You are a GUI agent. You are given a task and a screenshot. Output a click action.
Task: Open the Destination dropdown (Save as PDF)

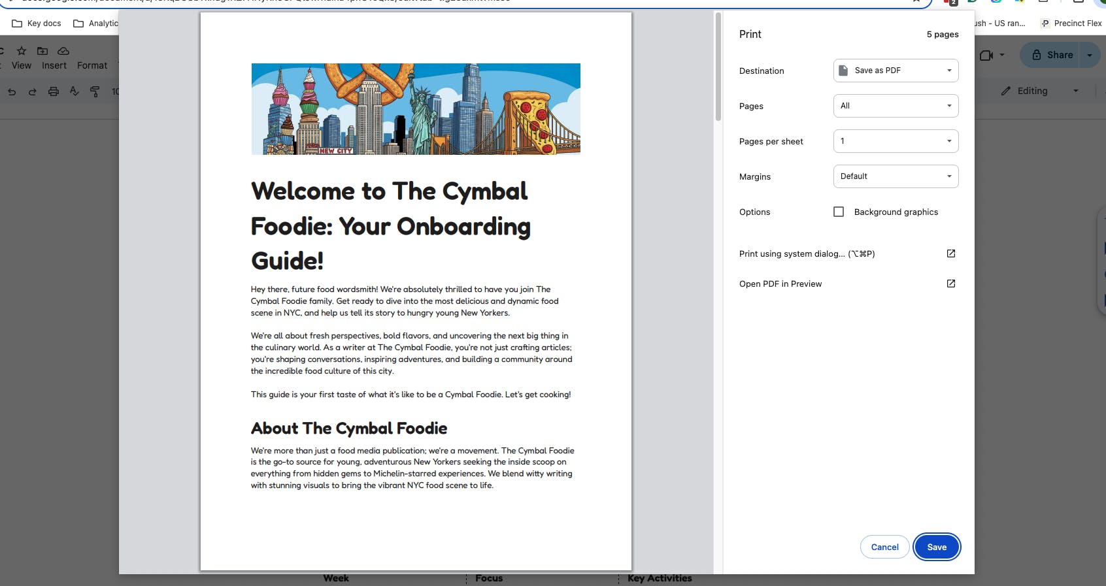coord(896,71)
